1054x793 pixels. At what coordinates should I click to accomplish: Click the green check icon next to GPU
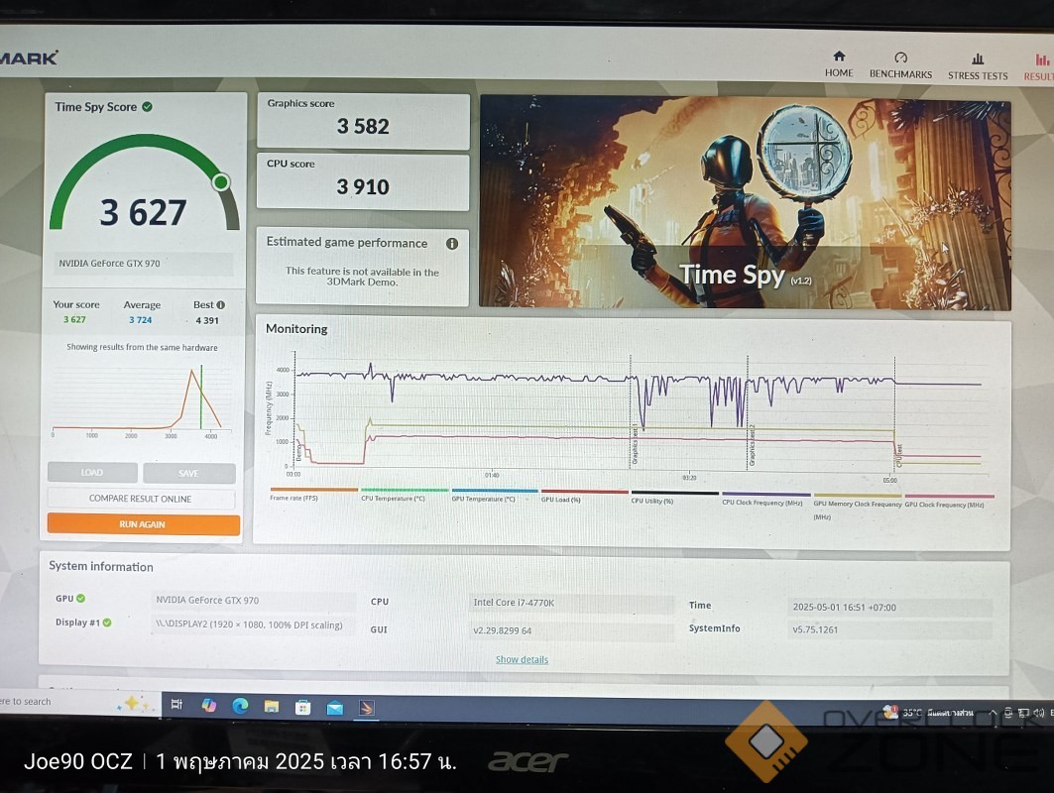click(80, 598)
